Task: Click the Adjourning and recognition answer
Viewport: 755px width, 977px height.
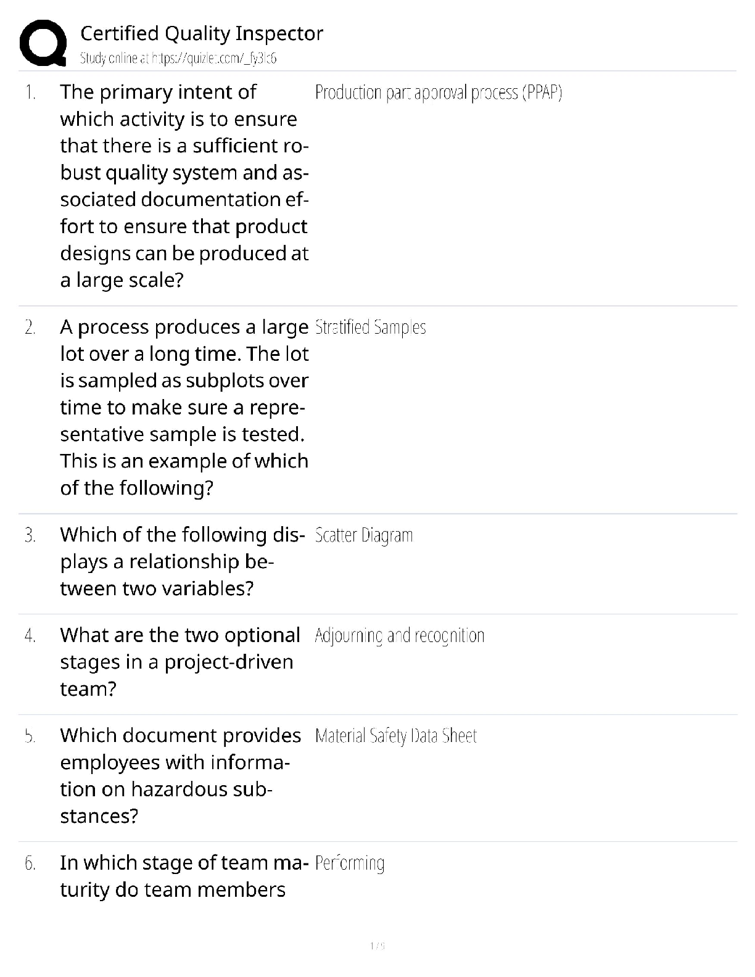Action: 399,636
